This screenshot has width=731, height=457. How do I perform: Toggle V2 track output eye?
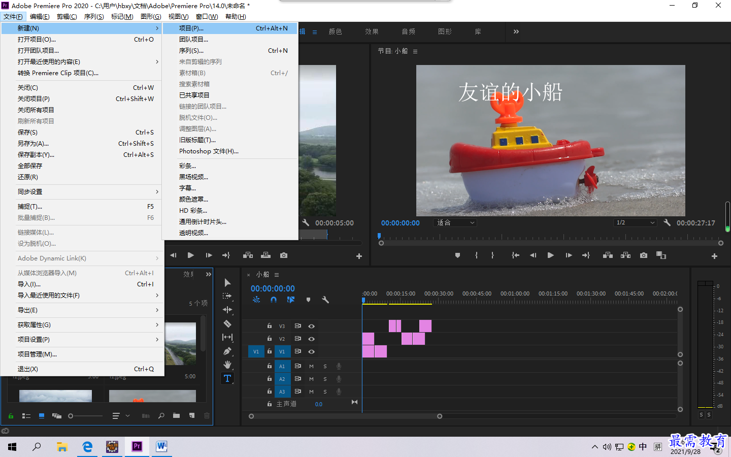(311, 339)
